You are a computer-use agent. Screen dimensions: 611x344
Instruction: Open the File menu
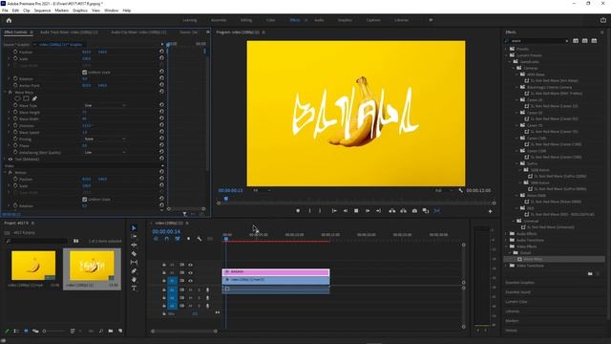5,11
